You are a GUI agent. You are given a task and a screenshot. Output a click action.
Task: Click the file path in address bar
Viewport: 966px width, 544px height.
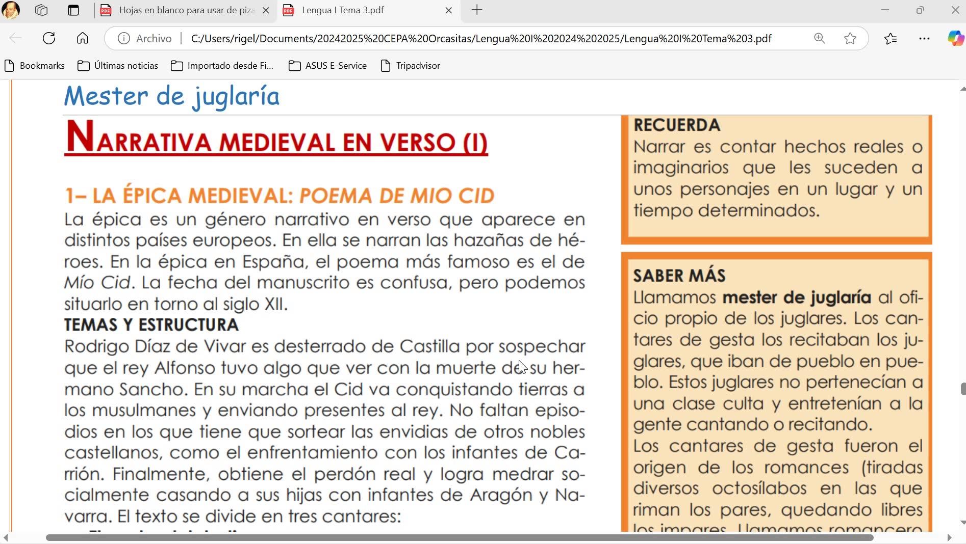tap(481, 39)
